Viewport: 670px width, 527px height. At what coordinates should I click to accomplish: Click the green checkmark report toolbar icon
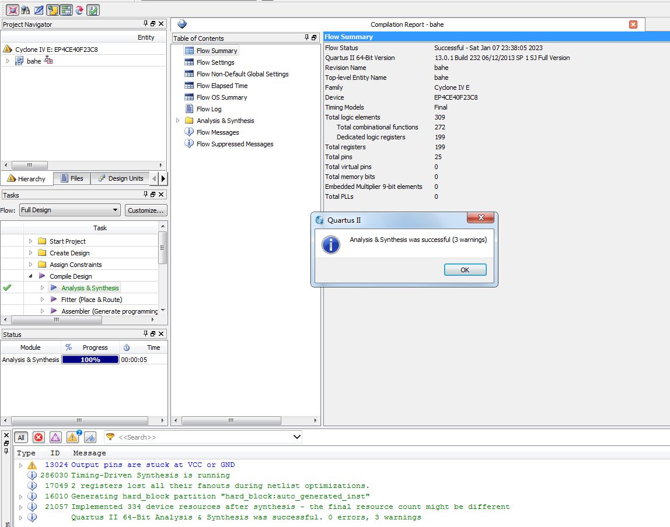click(93, 10)
